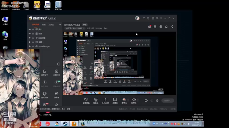The width and height of the screenshot is (229, 128).
Task: Expand the microphone volume arrow
Action: coord(128,100)
